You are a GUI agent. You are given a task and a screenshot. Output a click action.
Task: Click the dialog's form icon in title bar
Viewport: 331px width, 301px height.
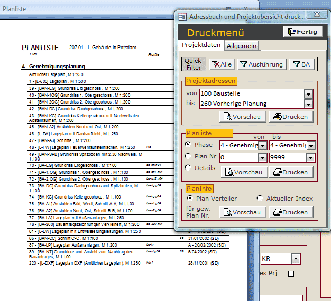pyautogui.click(x=182, y=17)
